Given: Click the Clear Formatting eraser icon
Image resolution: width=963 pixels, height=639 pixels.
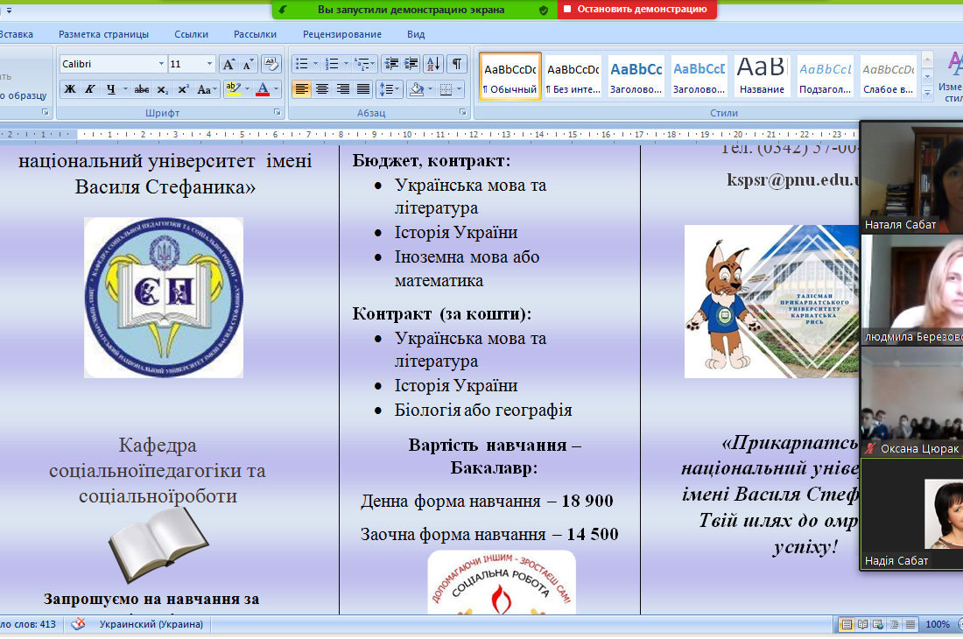Looking at the screenshot, I should point(271,64).
